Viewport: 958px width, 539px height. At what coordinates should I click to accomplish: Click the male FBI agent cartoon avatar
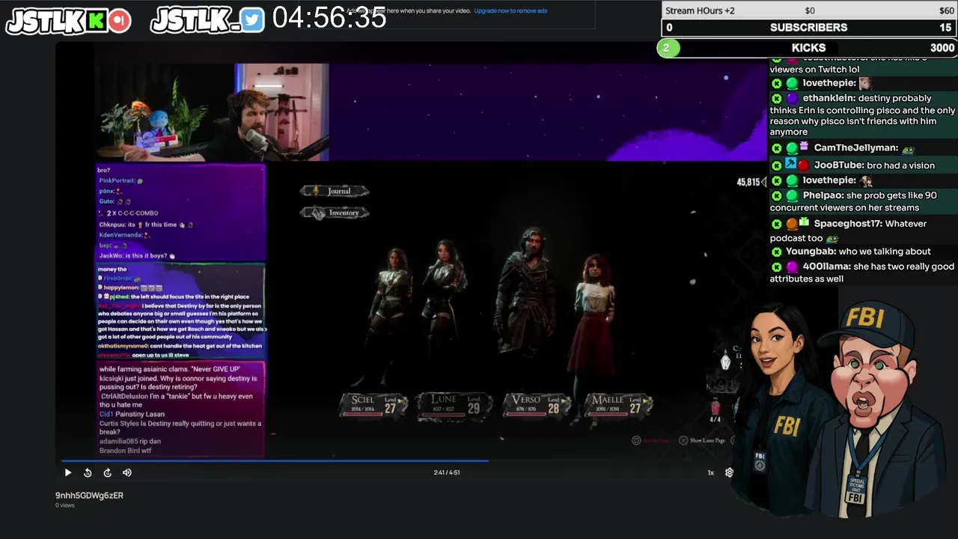(x=876, y=408)
